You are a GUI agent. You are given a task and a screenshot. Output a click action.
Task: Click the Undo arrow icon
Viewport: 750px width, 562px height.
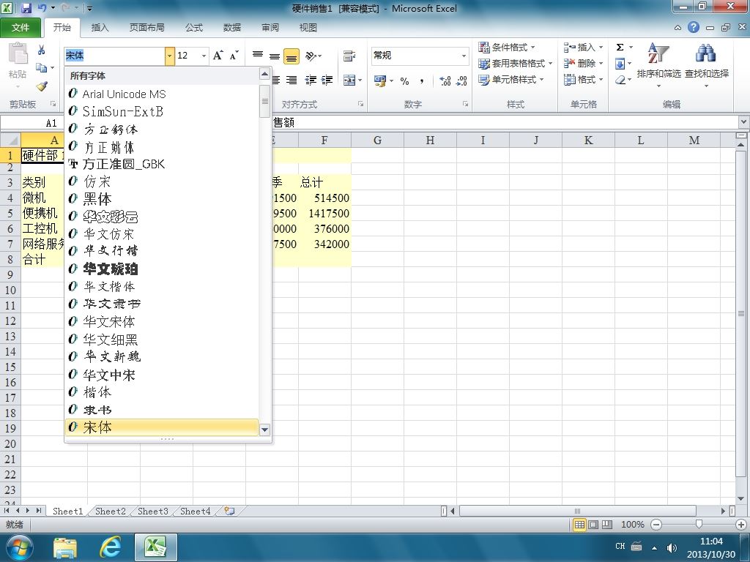42,8
